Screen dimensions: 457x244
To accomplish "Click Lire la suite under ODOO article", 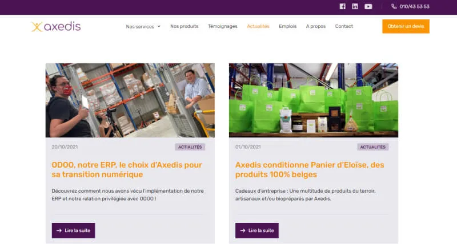I will tap(74, 230).
